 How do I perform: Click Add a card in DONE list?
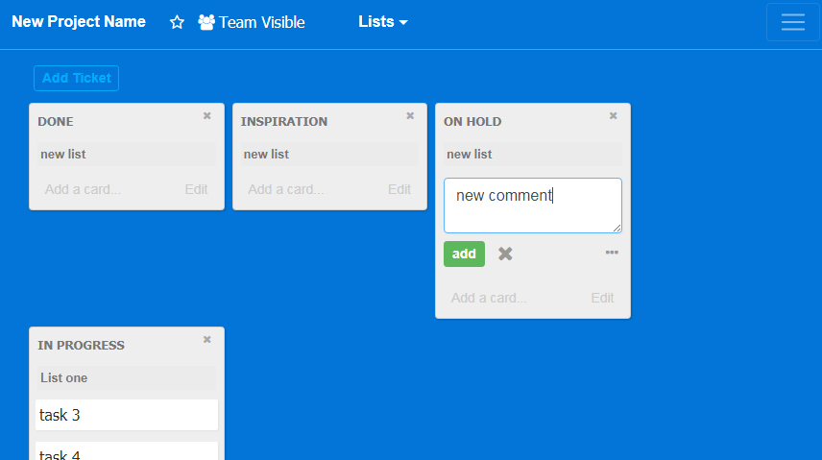83,189
